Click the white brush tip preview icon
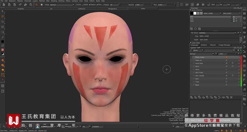This screenshot has width=247, height=132. tap(42, 5)
